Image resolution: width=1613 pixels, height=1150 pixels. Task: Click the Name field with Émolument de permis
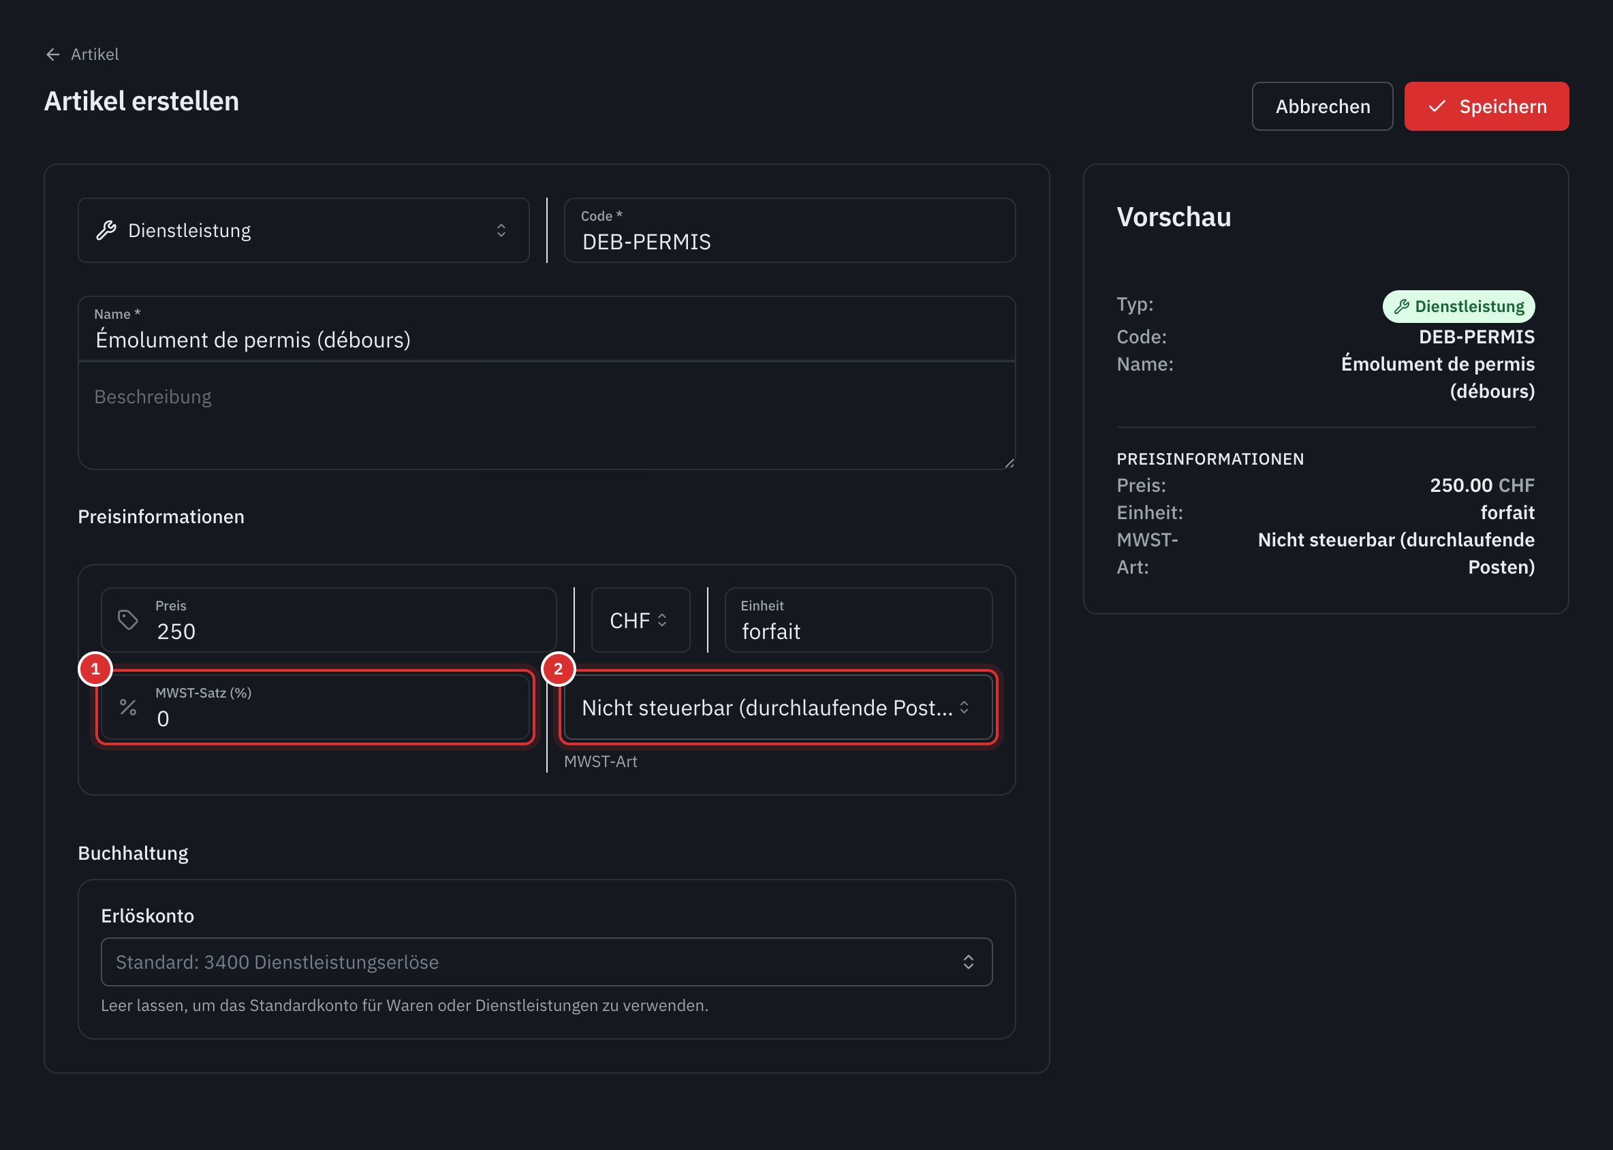coord(547,328)
